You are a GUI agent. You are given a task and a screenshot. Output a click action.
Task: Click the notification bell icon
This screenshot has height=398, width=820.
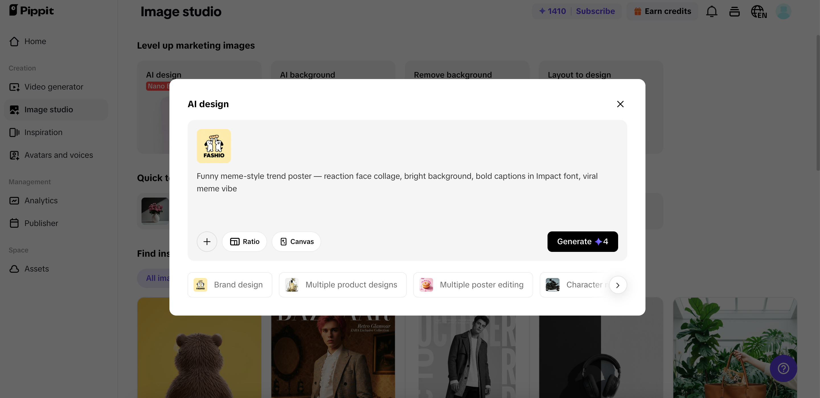[712, 11]
